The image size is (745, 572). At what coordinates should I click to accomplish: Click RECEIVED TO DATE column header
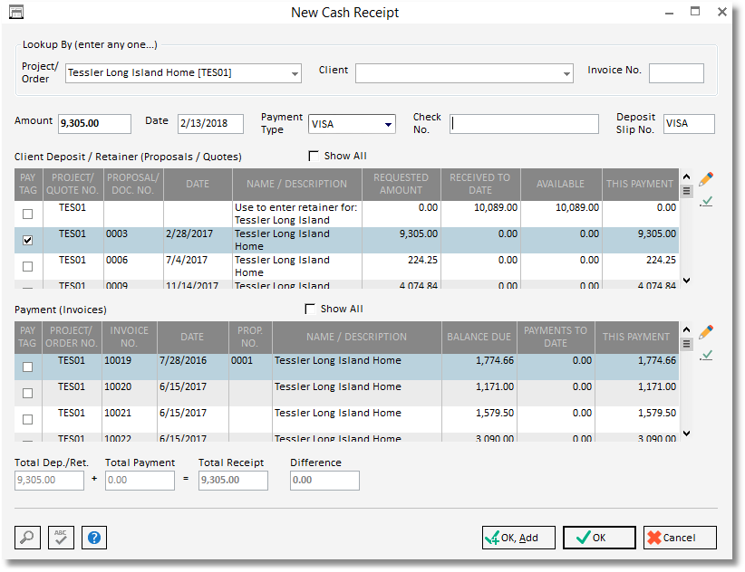point(480,184)
